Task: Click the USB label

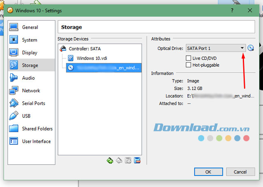Action: coord(26,116)
